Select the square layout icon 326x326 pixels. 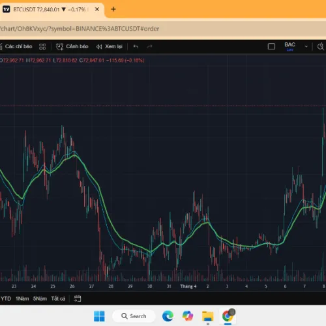coord(271,46)
